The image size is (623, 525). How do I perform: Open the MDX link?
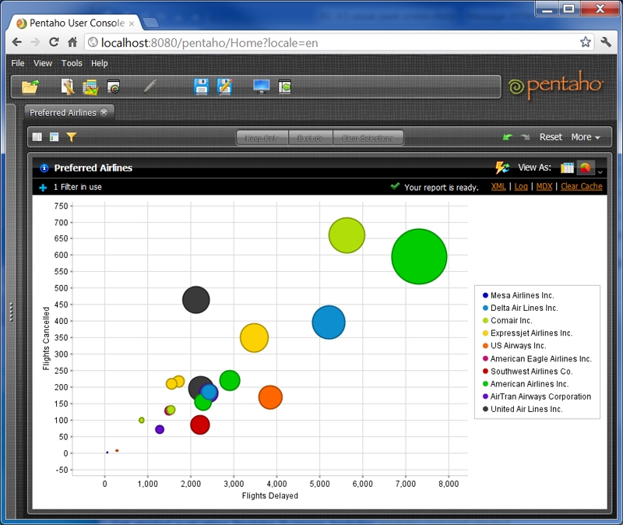(x=544, y=186)
